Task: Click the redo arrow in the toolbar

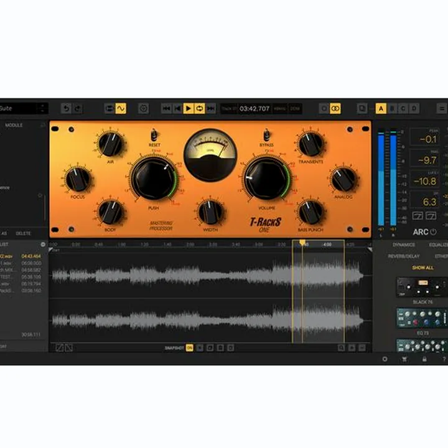Action: point(78,108)
